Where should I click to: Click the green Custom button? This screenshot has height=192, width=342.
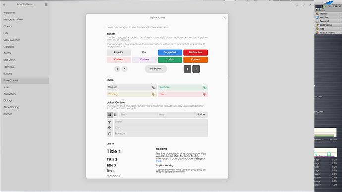(170, 60)
